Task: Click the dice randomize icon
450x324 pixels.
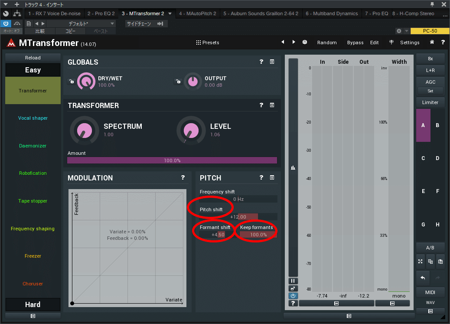Action: tap(305, 42)
